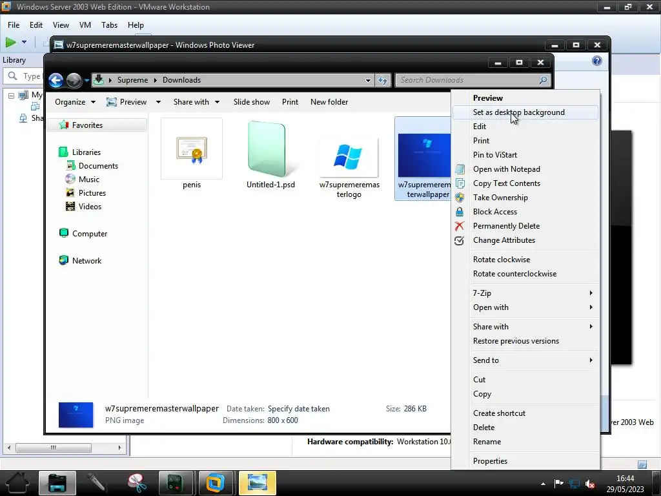Click Restore previous versions
The image size is (661, 496).
tap(525, 341)
